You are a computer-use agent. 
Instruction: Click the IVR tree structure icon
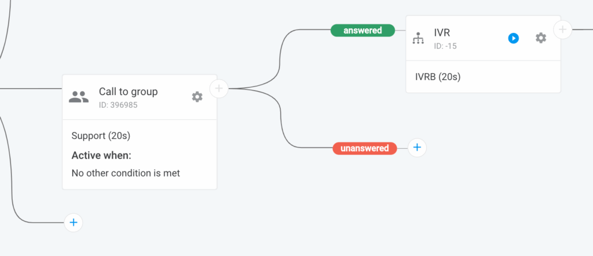(x=418, y=38)
